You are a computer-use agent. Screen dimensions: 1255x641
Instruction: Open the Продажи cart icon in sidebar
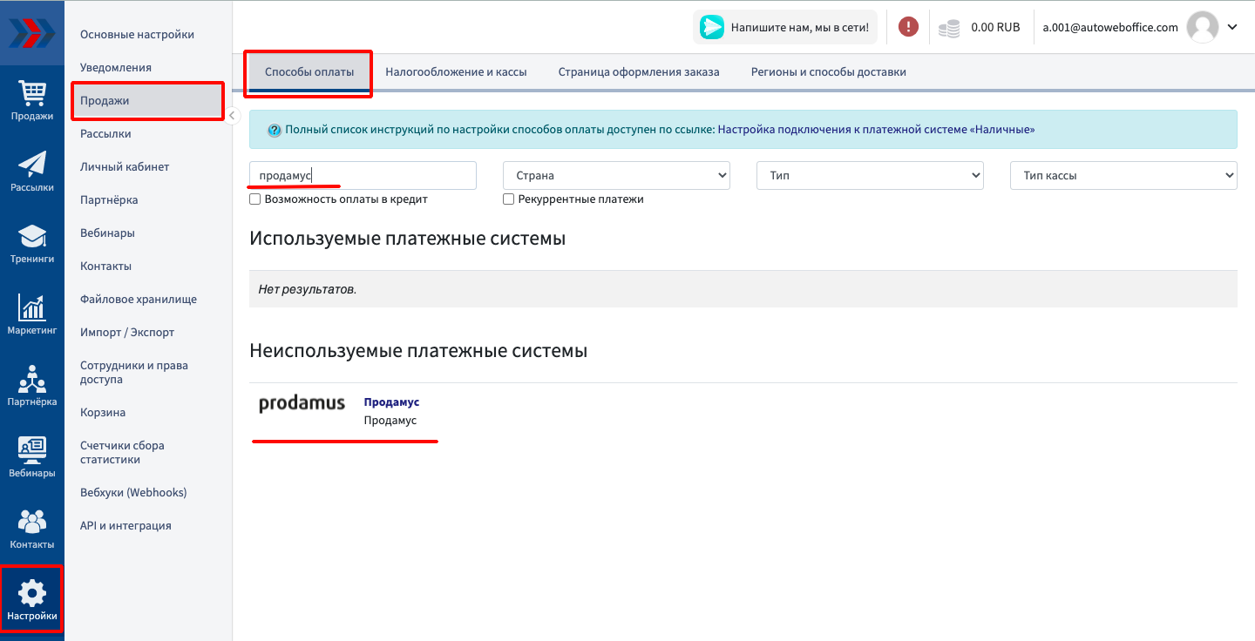pos(32,93)
